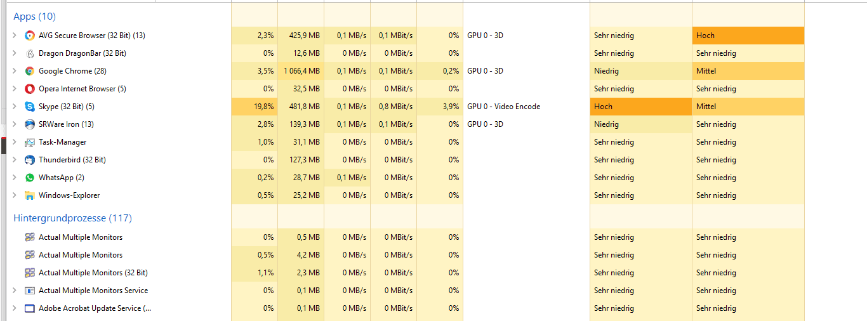Image resolution: width=867 pixels, height=321 pixels.
Task: Select the Thunderbird icon
Action: (29, 160)
